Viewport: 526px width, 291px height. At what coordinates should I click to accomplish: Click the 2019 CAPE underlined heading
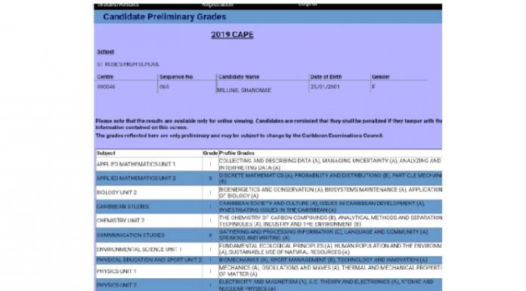232,35
